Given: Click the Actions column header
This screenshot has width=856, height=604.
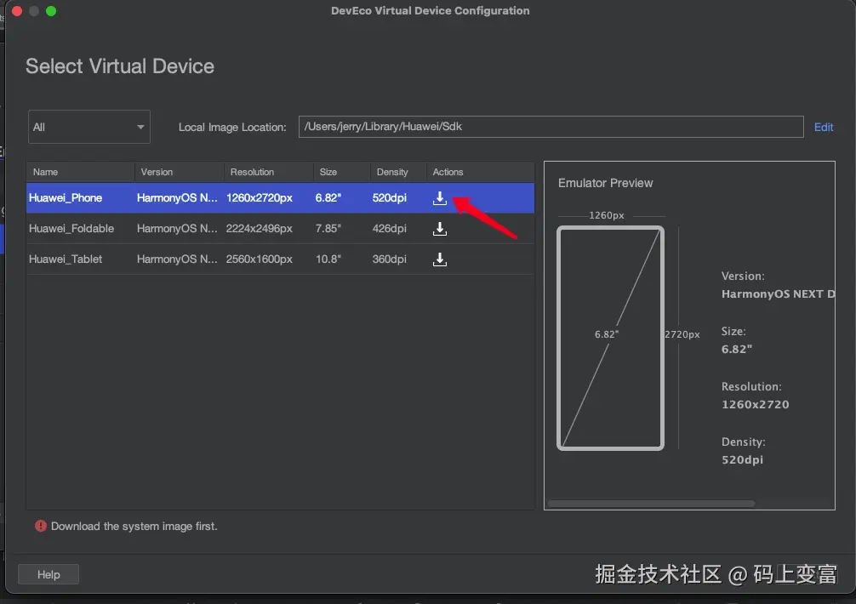Looking at the screenshot, I should pyautogui.click(x=481, y=172).
